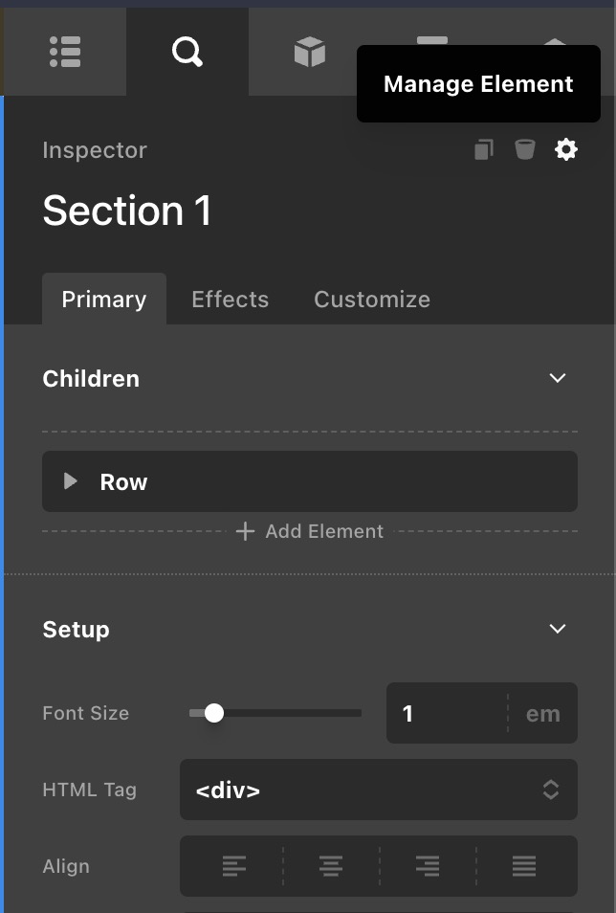Viewport: 616px width, 913px height.
Task: Click the Font Size slider handle
Action: [x=214, y=713]
